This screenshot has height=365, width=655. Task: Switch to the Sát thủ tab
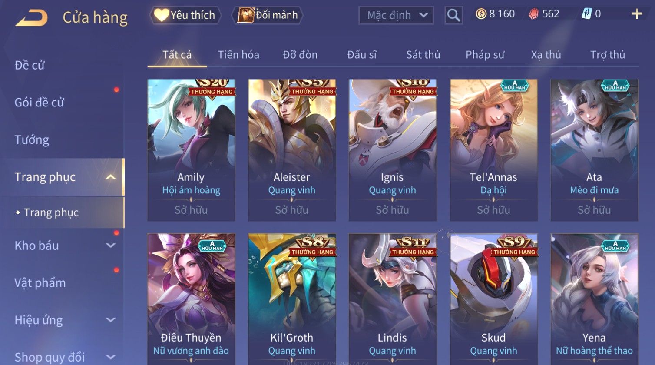pos(423,55)
